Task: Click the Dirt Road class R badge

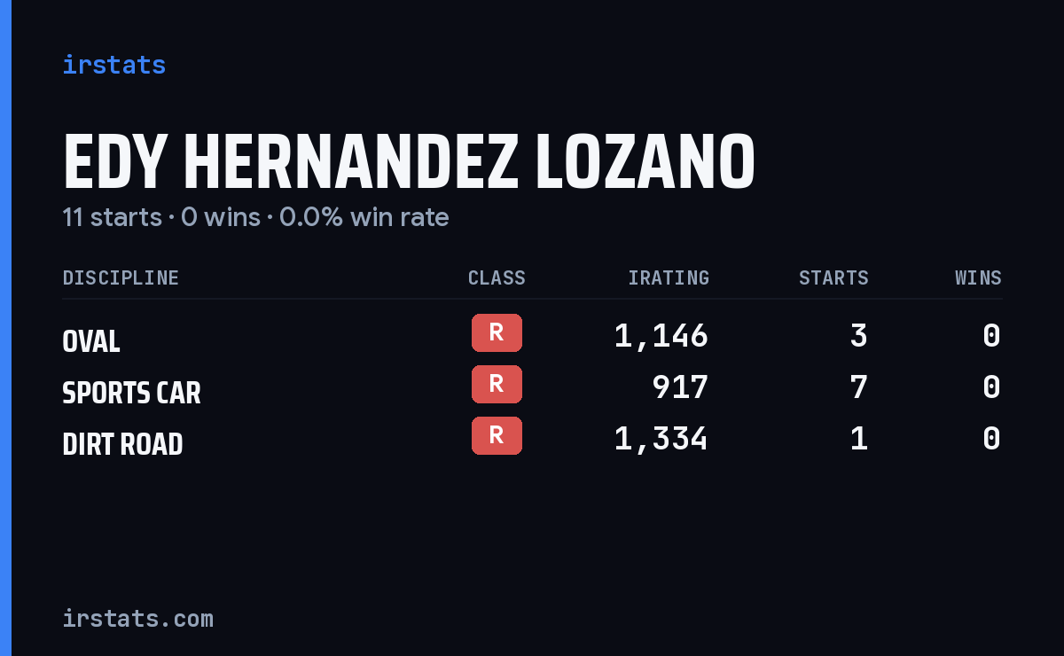Action: [x=497, y=435]
